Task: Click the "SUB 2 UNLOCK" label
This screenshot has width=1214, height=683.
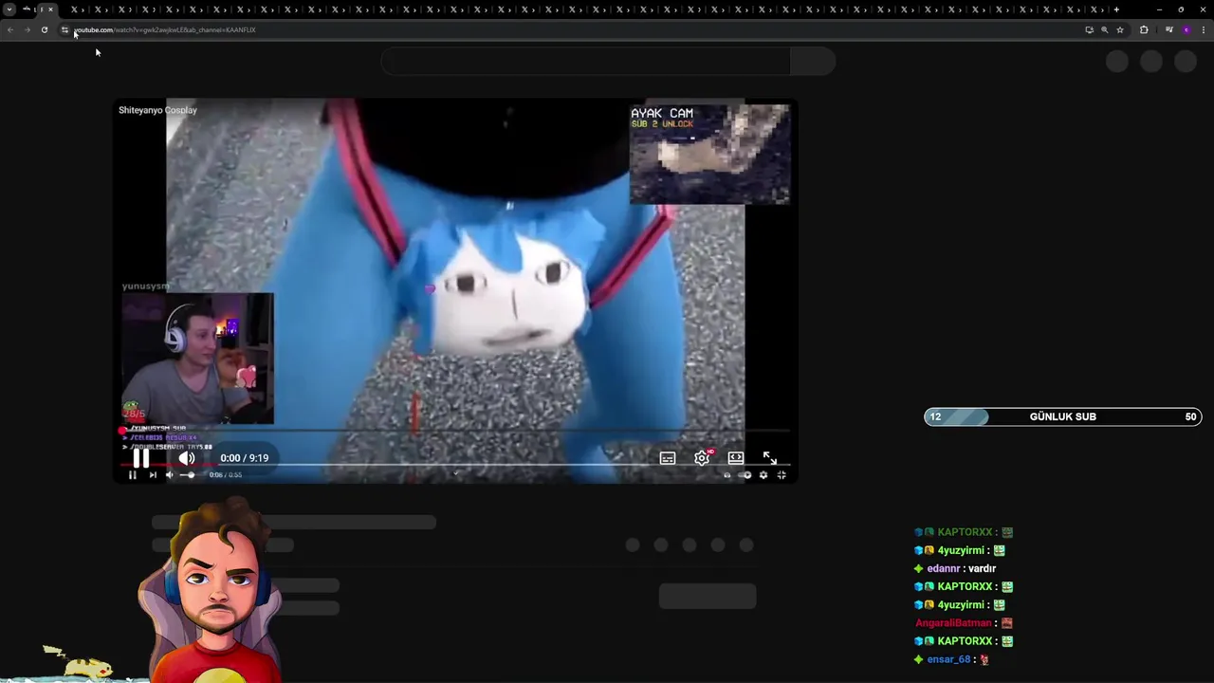Action: pos(662,124)
